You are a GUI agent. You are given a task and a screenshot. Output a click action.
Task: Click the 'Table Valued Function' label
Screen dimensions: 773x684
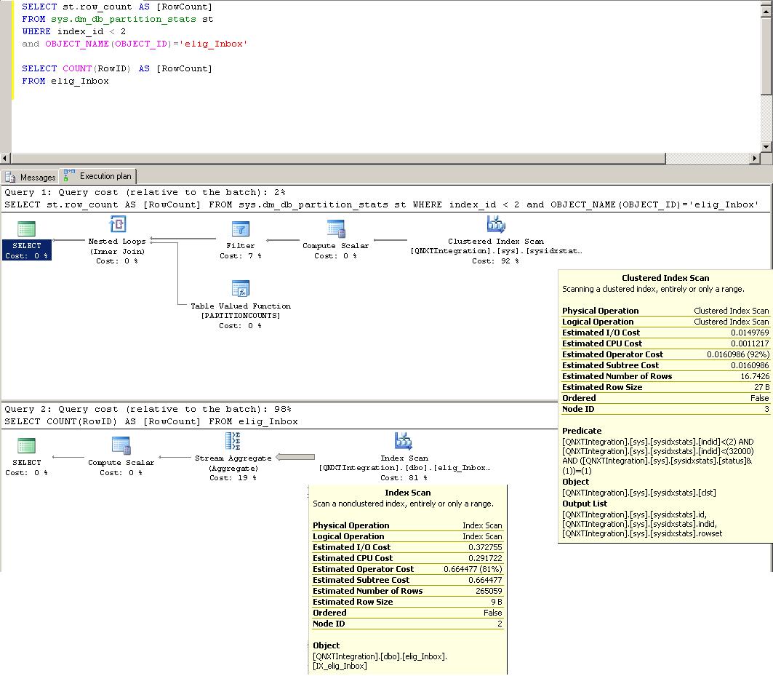click(241, 306)
